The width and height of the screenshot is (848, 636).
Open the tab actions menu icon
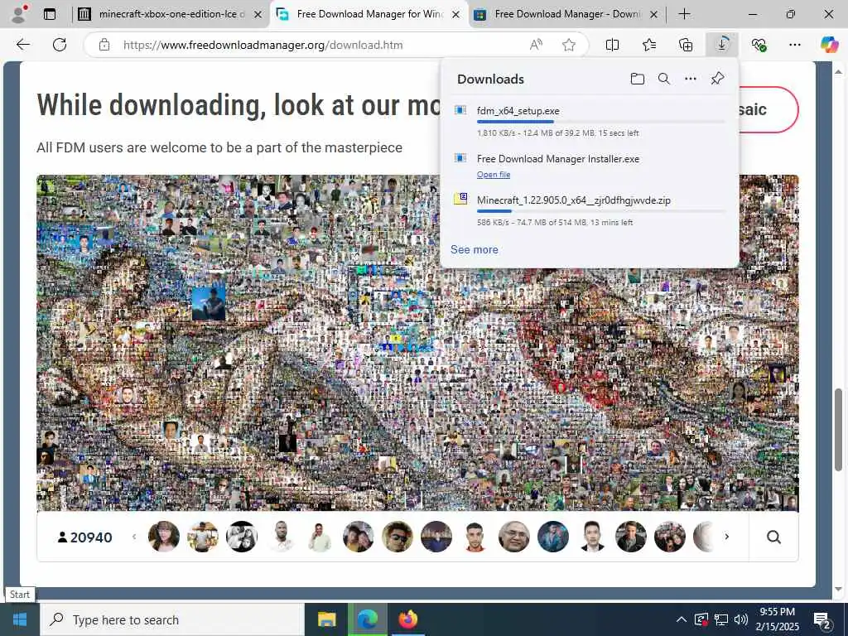tap(50, 14)
